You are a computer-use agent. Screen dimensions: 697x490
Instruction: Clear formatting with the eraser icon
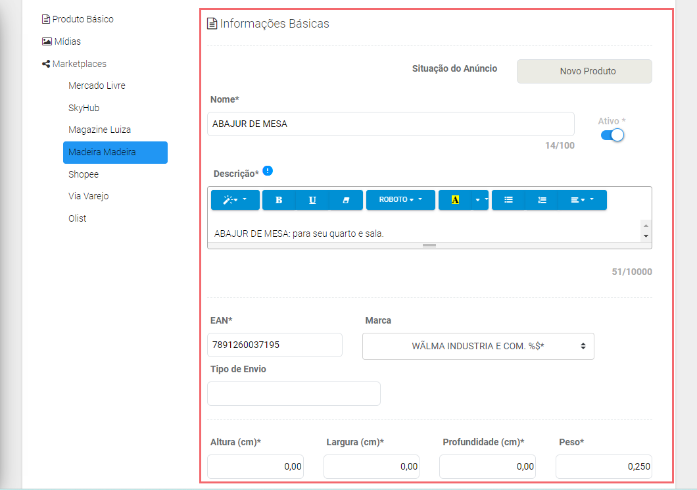pyautogui.click(x=346, y=200)
